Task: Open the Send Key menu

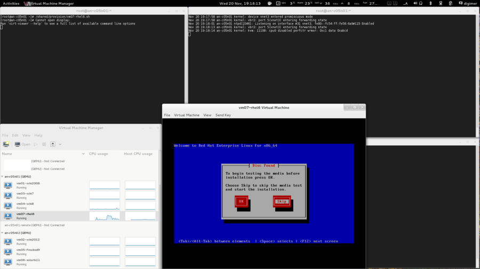Action: (223, 115)
